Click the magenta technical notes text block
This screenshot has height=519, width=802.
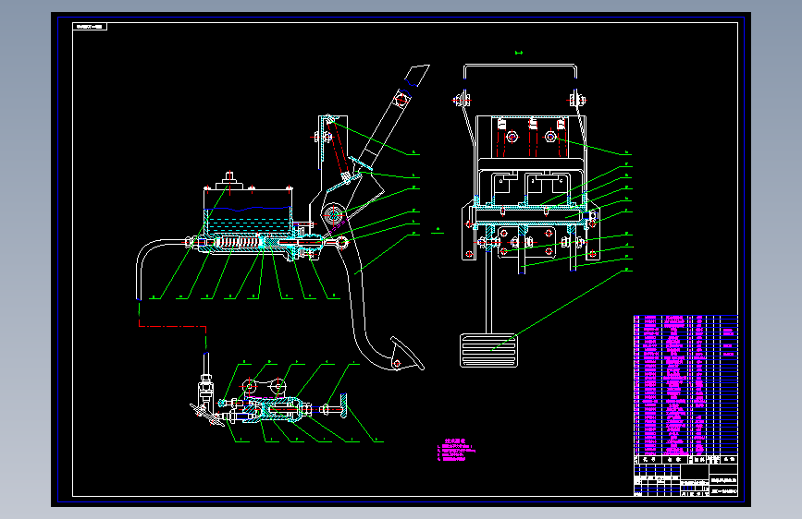456,450
